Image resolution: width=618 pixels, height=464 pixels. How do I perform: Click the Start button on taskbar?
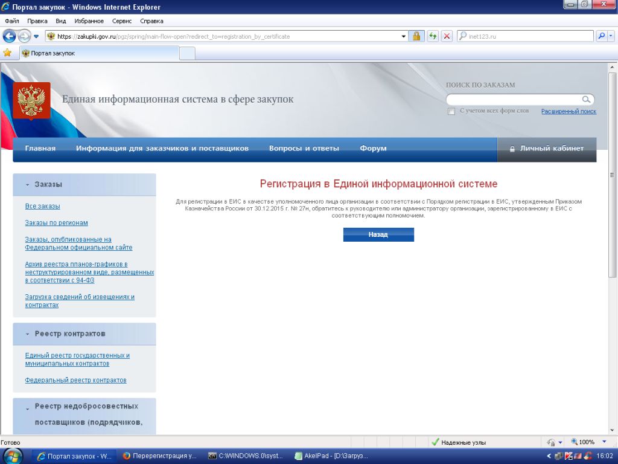tap(13, 456)
